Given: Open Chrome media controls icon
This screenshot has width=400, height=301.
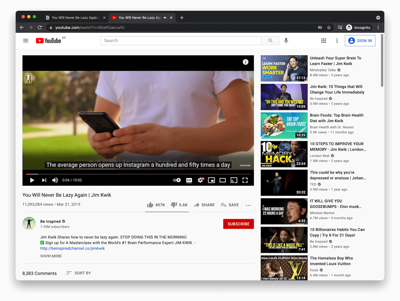Looking at the screenshot, I should pyautogui.click(x=340, y=28).
